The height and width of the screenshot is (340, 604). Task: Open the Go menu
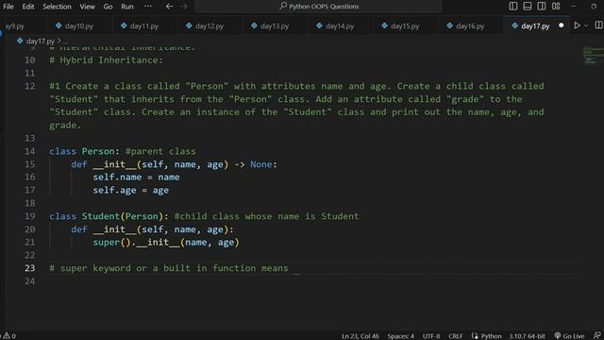click(108, 7)
